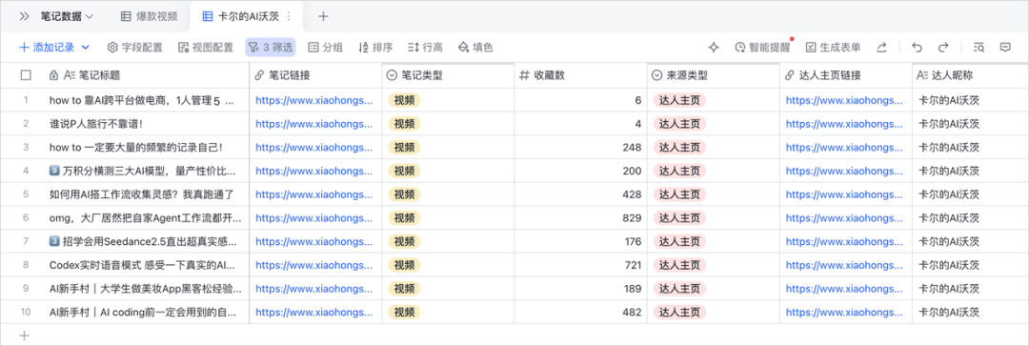Click the 填色 fill color tool

tap(475, 48)
